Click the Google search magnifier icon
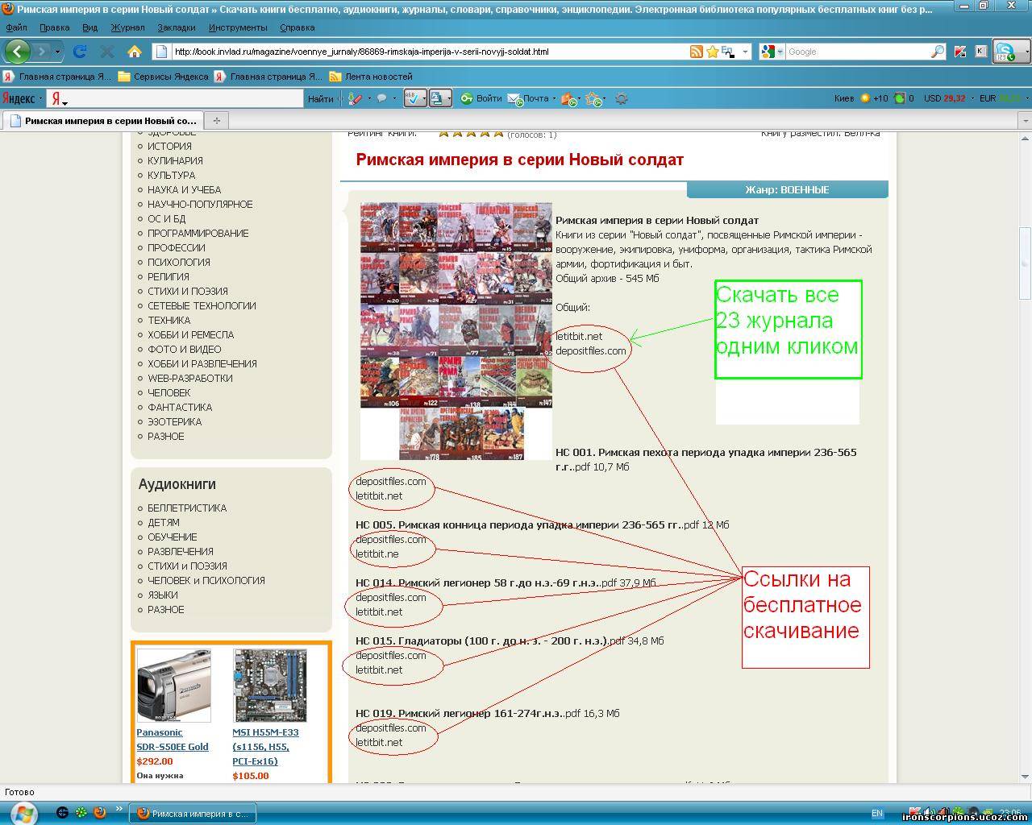The height and width of the screenshot is (825, 1032). coord(937,52)
